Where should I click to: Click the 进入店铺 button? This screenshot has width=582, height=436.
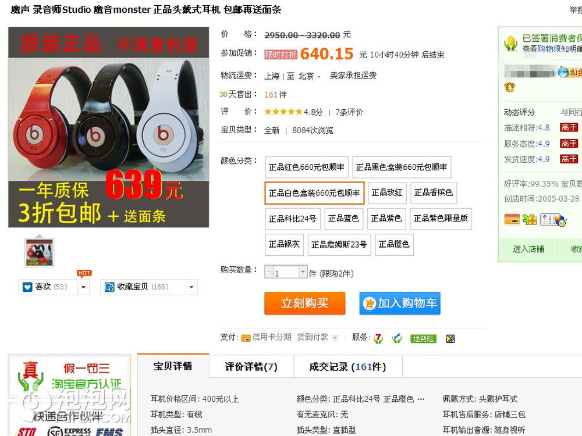pos(528,249)
